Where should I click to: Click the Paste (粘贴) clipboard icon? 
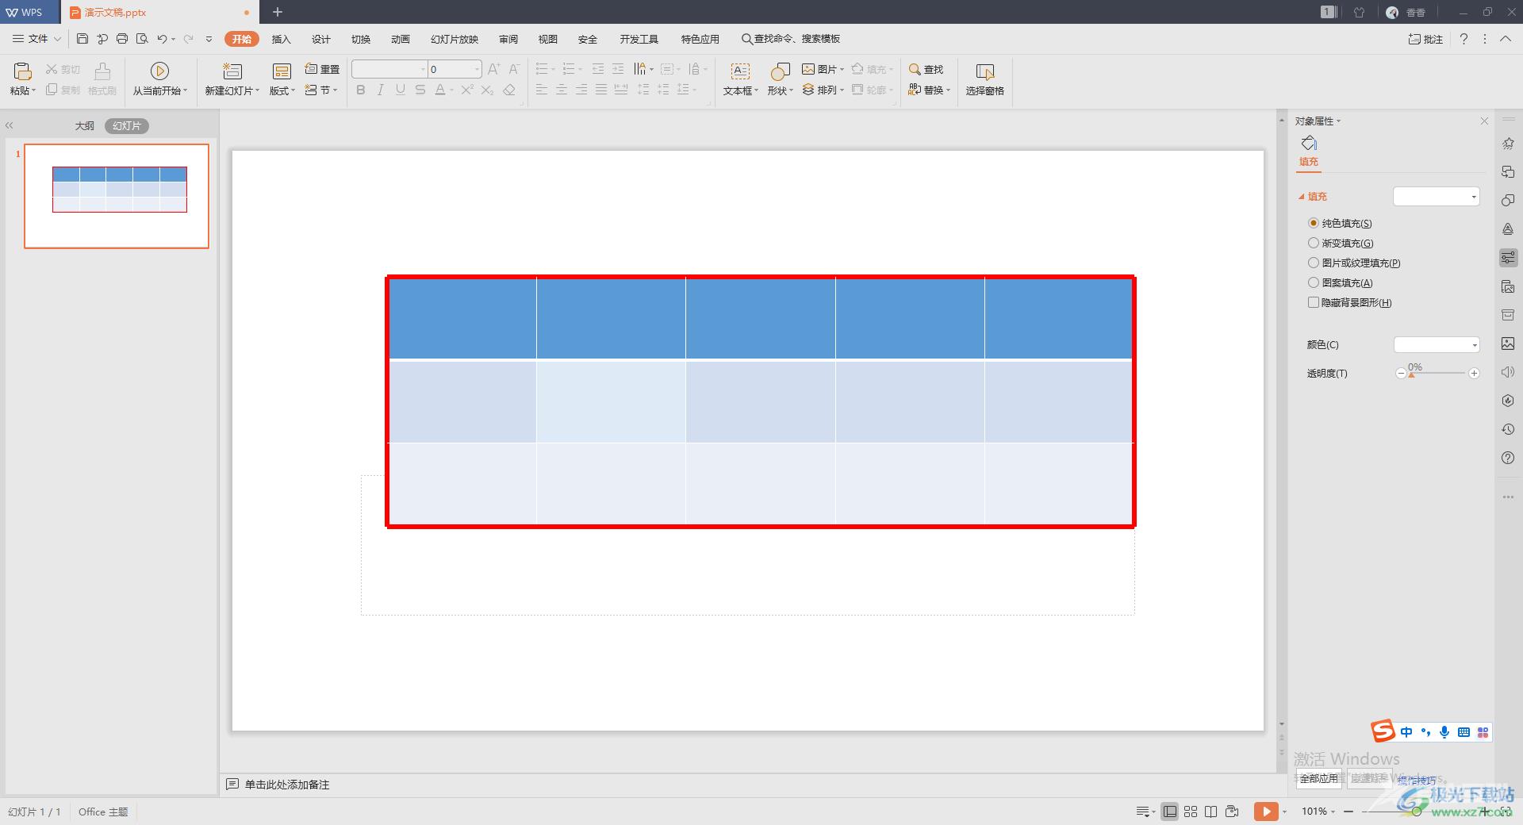pyautogui.click(x=22, y=71)
